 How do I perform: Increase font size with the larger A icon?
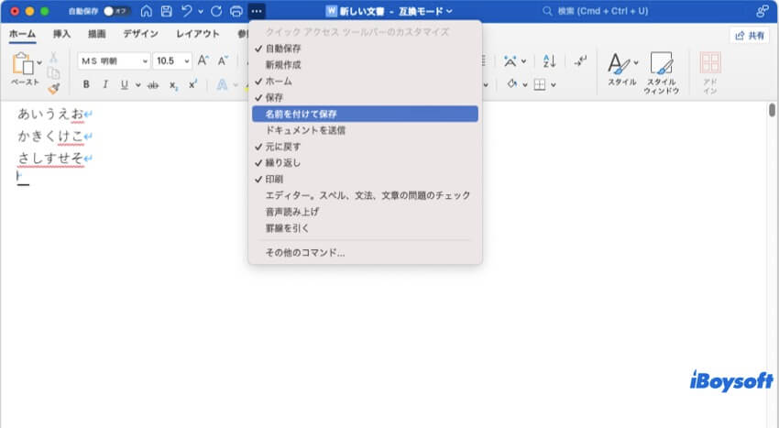pos(203,60)
